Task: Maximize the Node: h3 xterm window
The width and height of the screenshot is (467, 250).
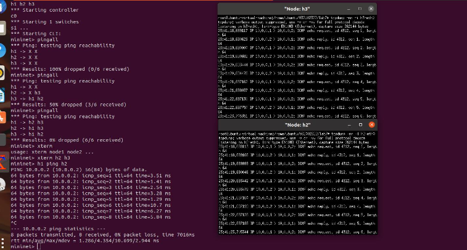Action: coord(360,9)
